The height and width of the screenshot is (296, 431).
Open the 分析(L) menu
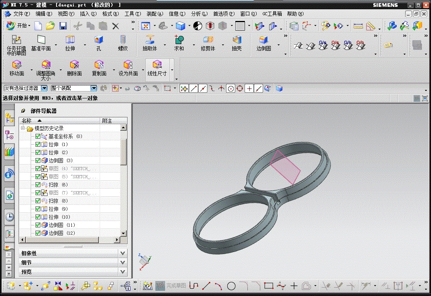[x=199, y=14]
